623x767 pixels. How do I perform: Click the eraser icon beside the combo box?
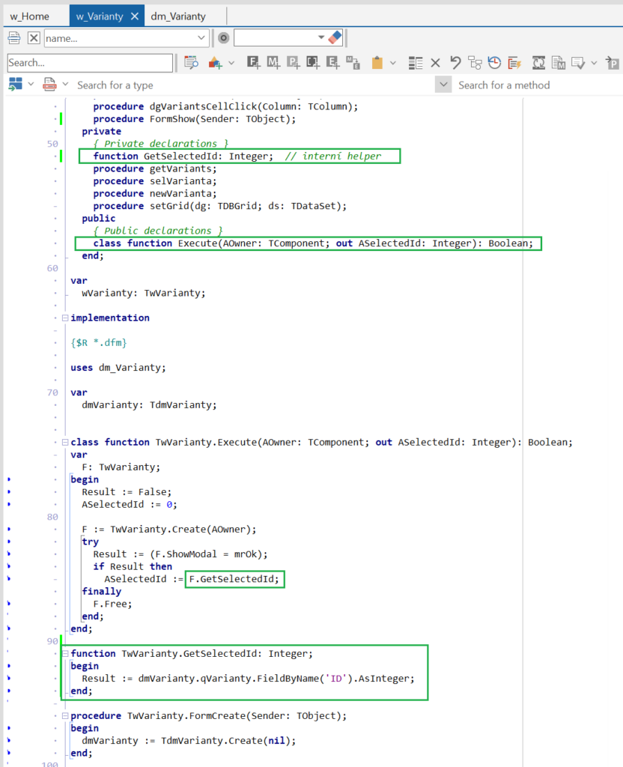tap(335, 37)
